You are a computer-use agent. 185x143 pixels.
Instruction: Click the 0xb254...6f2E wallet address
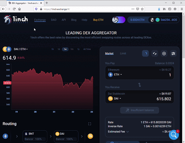click(x=169, y=20)
